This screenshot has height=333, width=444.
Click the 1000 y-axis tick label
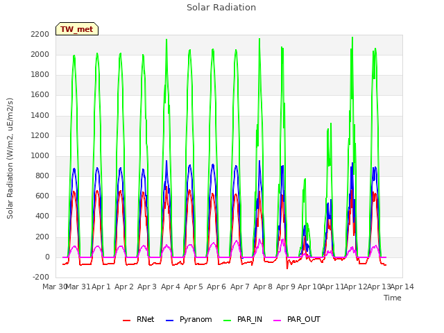coord(40,155)
